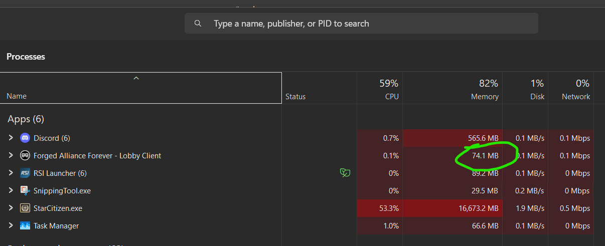
Task: Click StarCitizen CPU value 53.3%
Action: (x=389, y=208)
